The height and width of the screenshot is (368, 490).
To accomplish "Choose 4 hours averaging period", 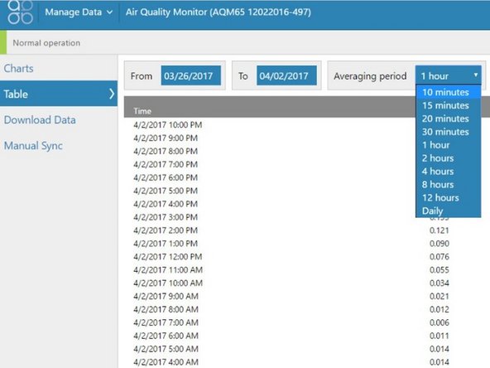I will [x=448, y=172].
